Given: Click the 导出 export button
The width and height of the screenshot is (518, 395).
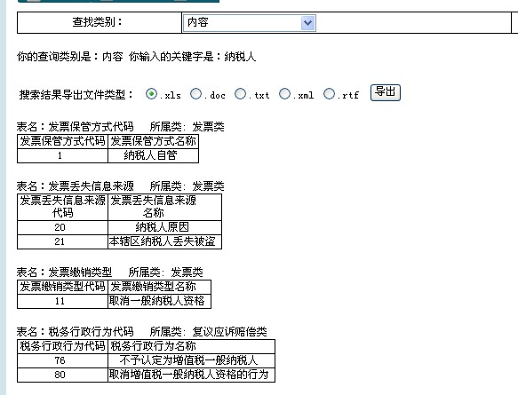Looking at the screenshot, I should point(386,92).
